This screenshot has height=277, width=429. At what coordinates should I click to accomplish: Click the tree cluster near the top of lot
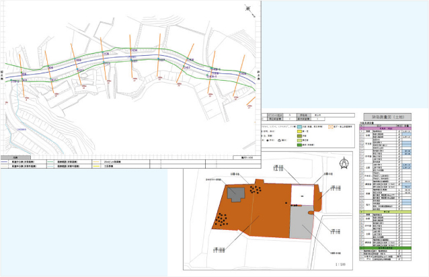point(256,189)
